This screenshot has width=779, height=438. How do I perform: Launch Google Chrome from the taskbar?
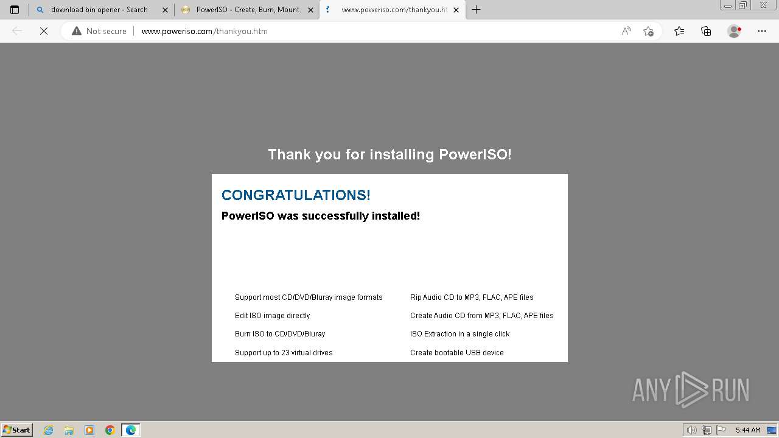pyautogui.click(x=110, y=430)
